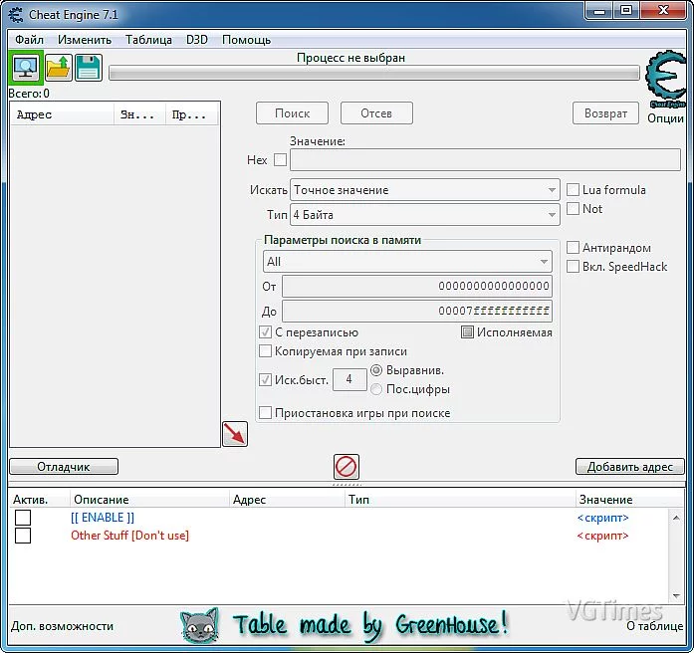Screen dimensions: 694x653
Task: Click the Cheat Engine title bar icon
Action: [x=14, y=13]
